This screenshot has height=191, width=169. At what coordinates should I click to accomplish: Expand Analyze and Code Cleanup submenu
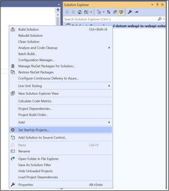click(61, 48)
